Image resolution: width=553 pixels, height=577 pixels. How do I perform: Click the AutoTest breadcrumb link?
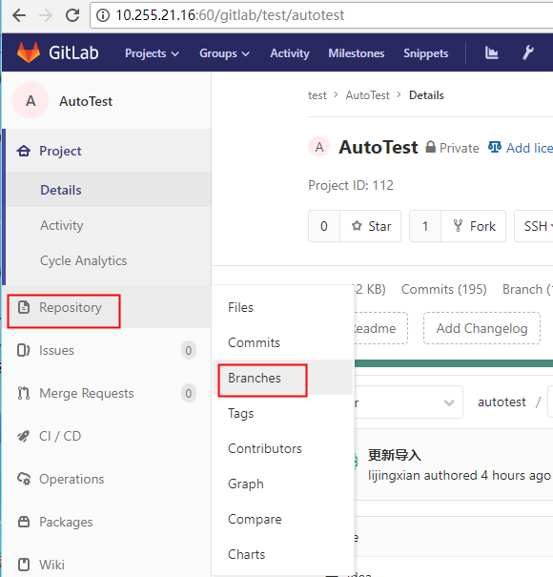click(x=367, y=95)
